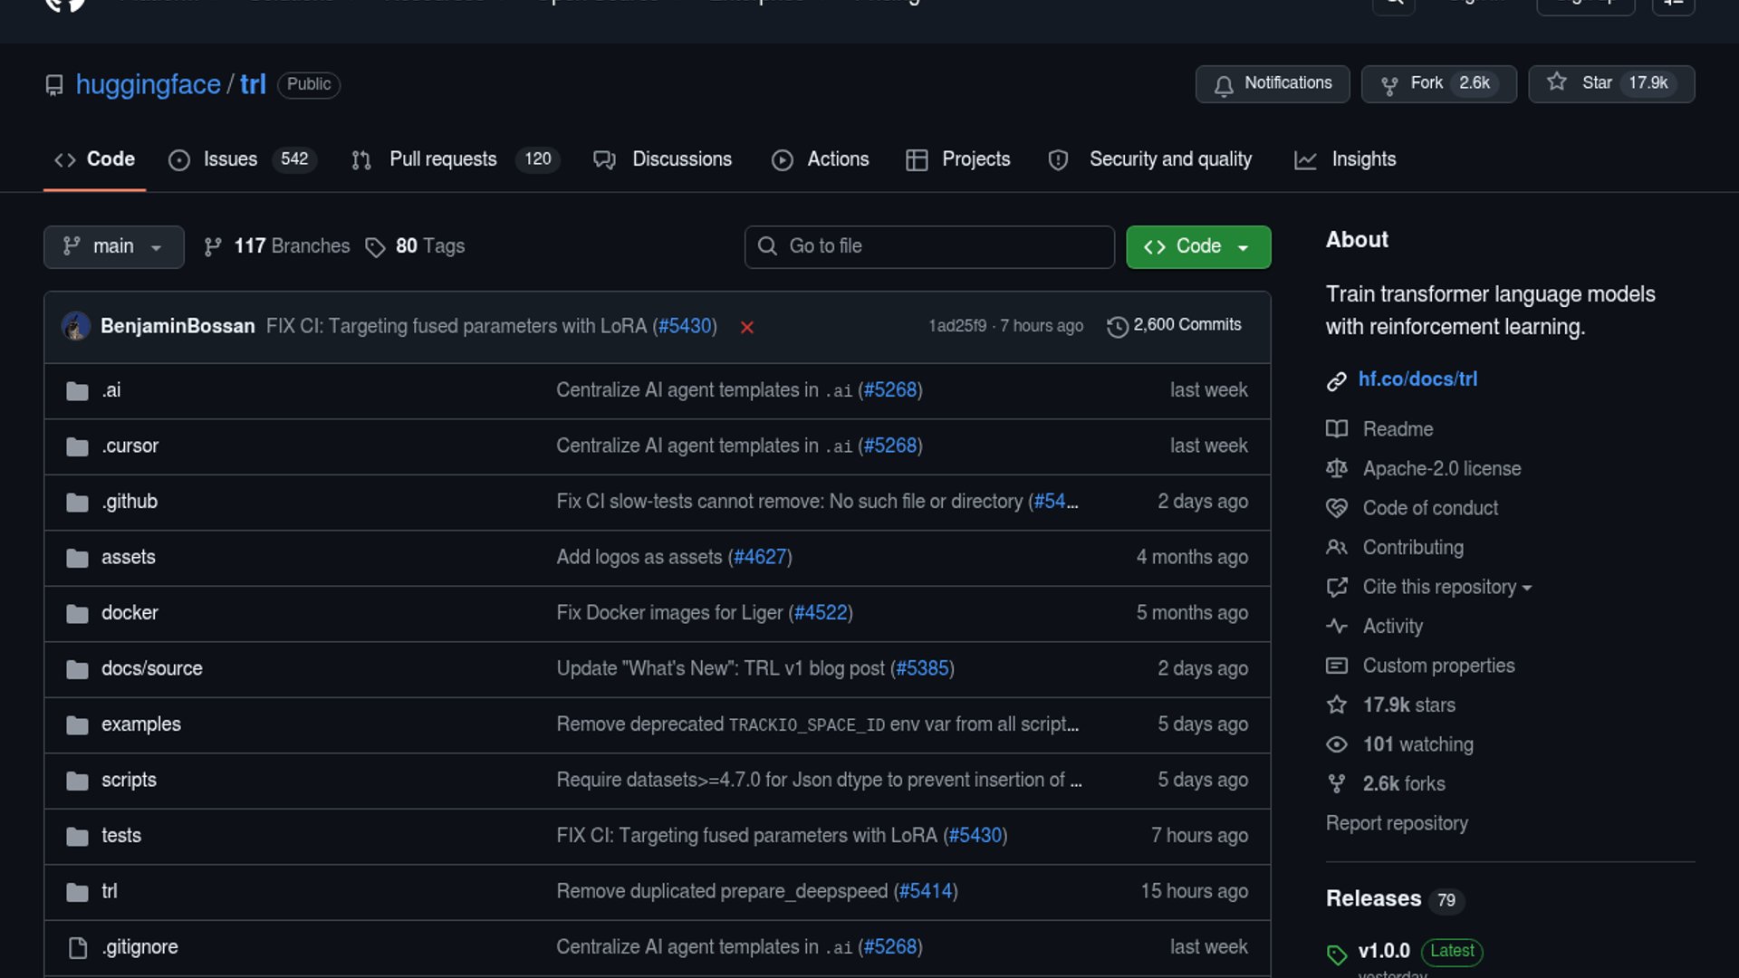Screen dimensions: 1739x978
Task: Expand the green Code dropdown button
Action: tap(1197, 246)
